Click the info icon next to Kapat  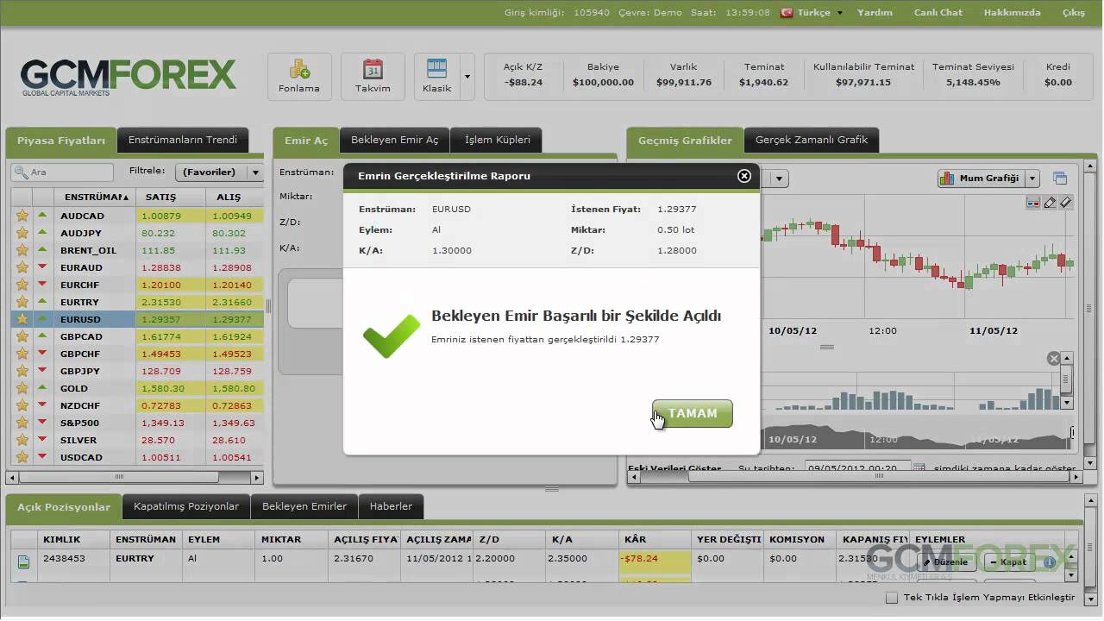coord(1050,562)
